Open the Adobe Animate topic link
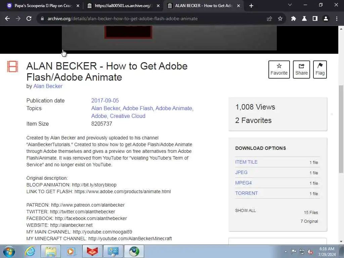 point(174,108)
